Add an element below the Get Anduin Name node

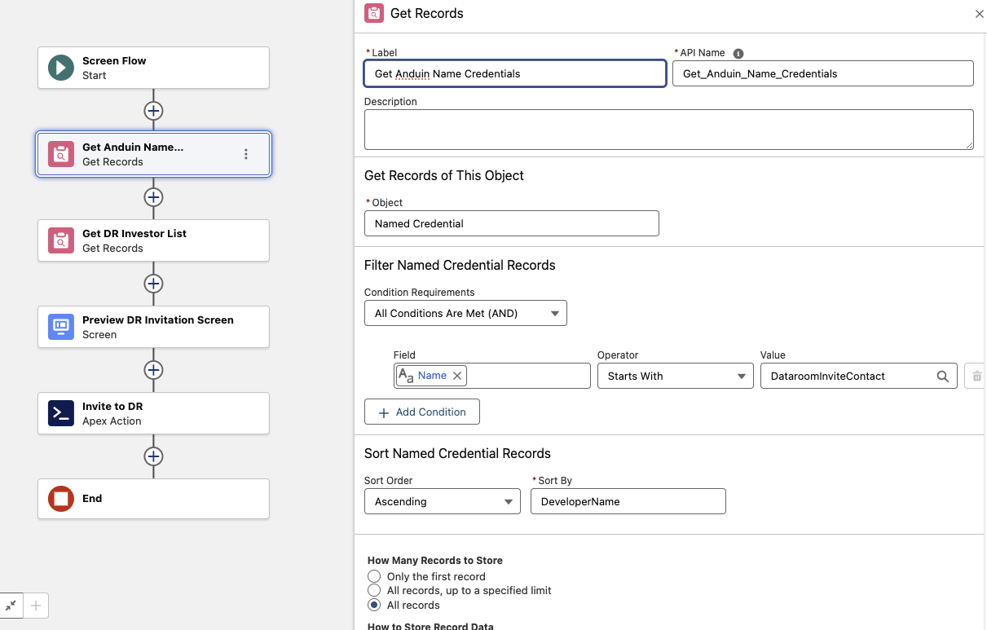pyautogui.click(x=153, y=197)
